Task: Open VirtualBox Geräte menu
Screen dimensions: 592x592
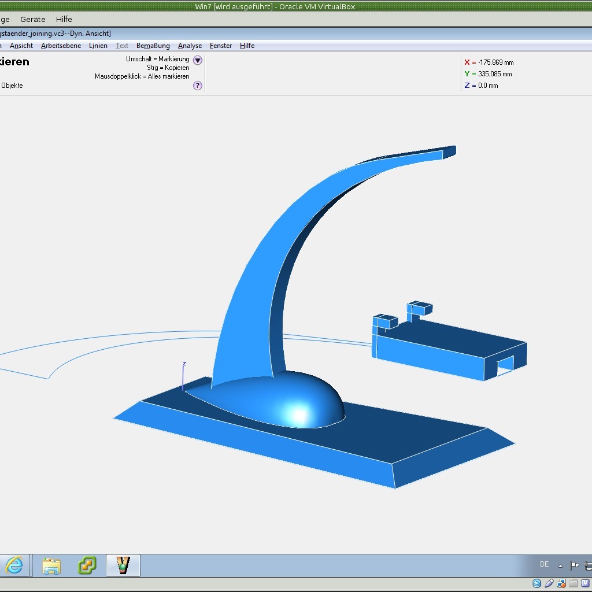Action: point(33,19)
